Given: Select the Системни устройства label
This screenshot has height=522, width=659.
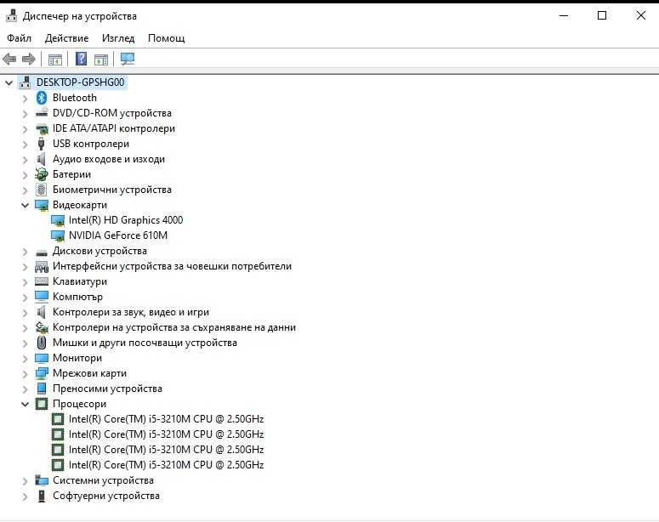Looking at the screenshot, I should click(x=103, y=480).
